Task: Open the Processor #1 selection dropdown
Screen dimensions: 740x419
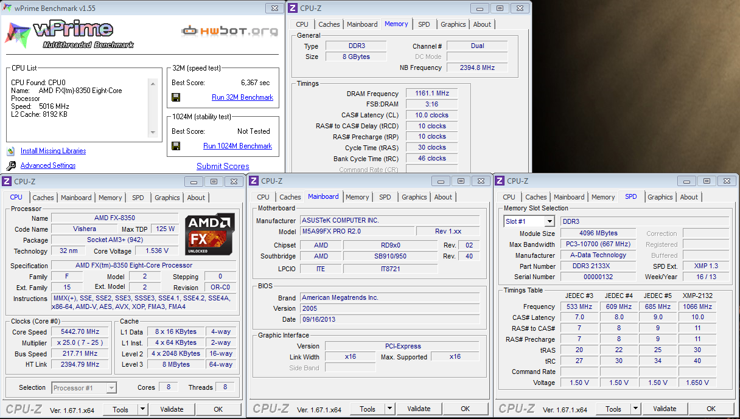Action: (x=111, y=387)
